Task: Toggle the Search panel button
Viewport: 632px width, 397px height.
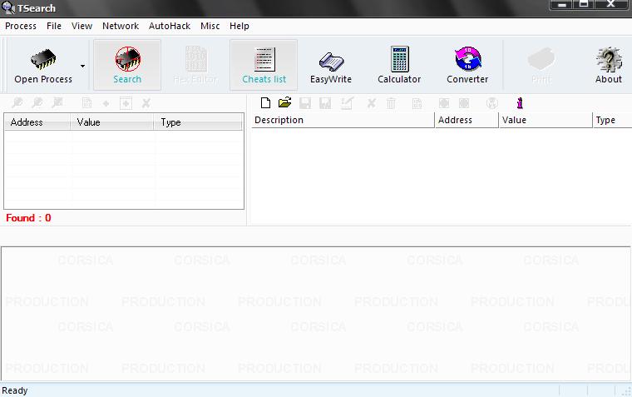Action: click(x=127, y=66)
